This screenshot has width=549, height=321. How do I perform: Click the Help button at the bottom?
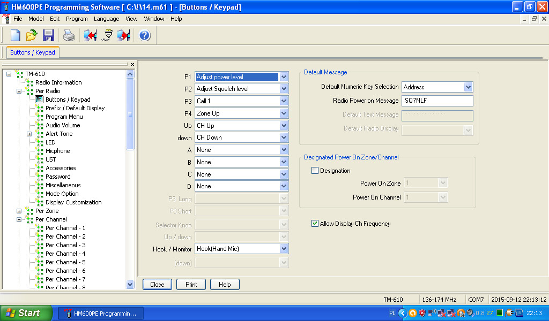click(225, 284)
